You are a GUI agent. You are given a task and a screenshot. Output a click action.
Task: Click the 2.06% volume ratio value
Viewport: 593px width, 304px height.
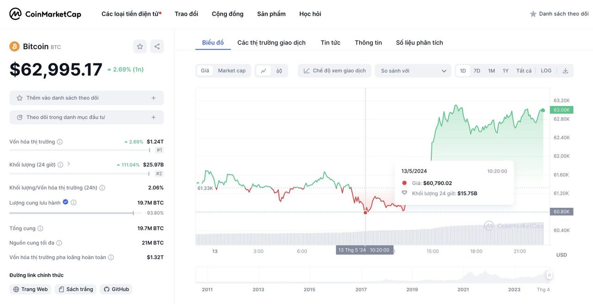(156, 188)
